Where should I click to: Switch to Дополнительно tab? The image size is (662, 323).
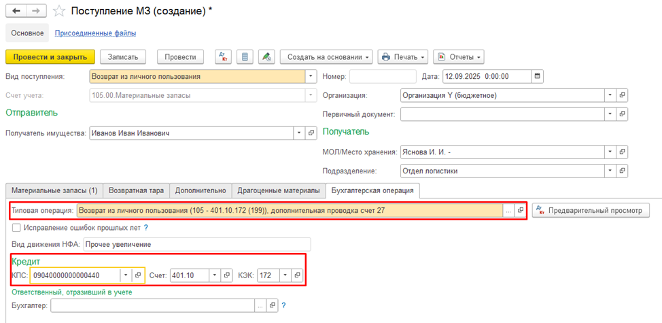click(201, 190)
